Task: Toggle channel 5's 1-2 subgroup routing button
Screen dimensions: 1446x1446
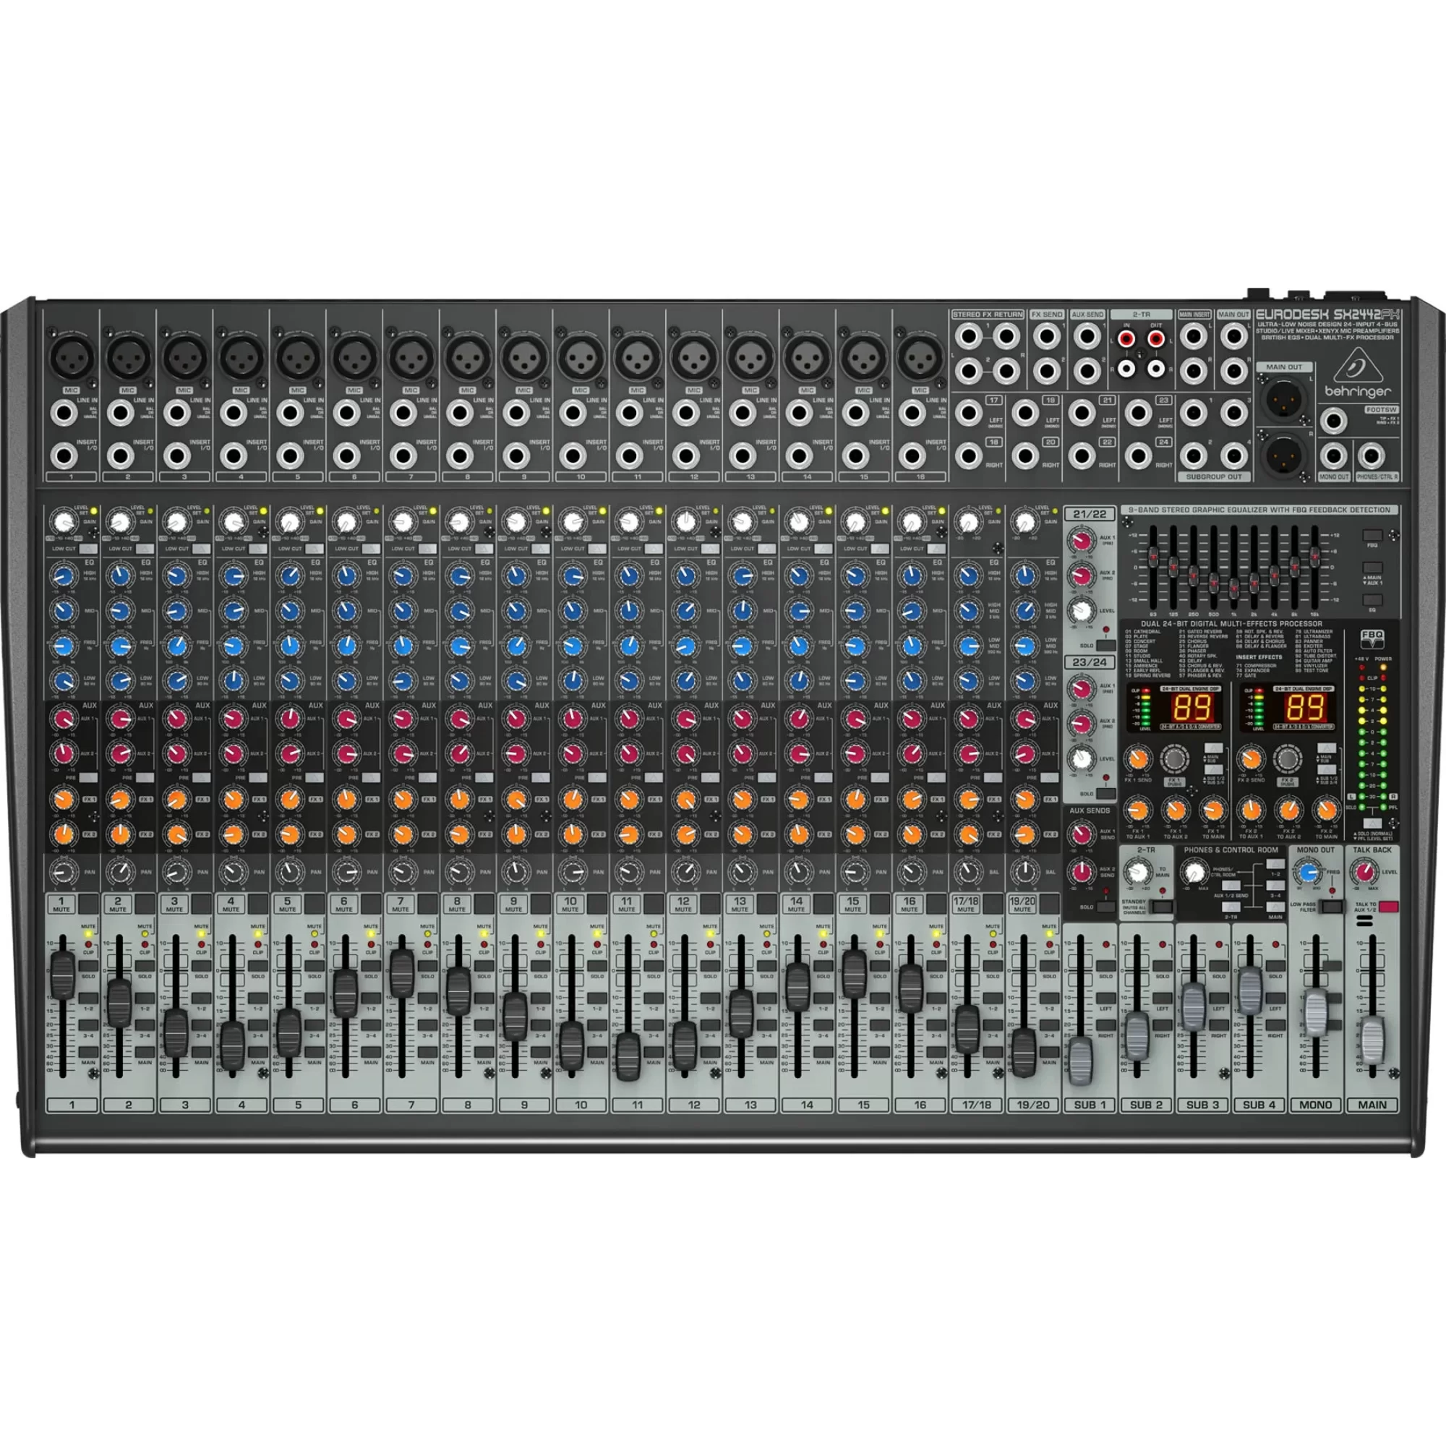Action: tap(315, 998)
